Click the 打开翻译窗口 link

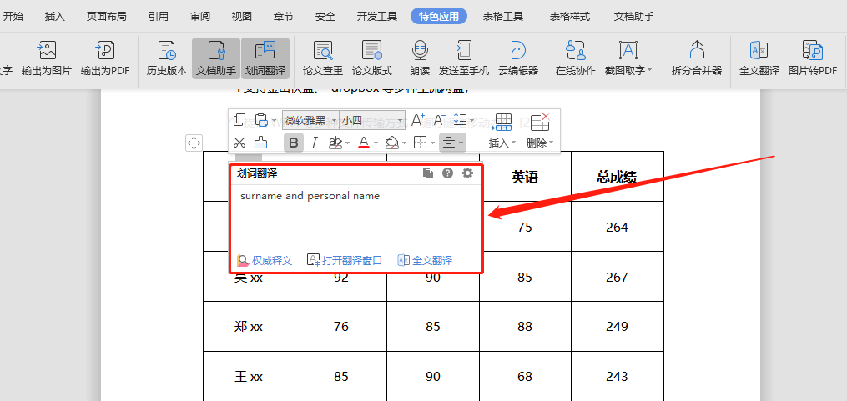click(345, 260)
